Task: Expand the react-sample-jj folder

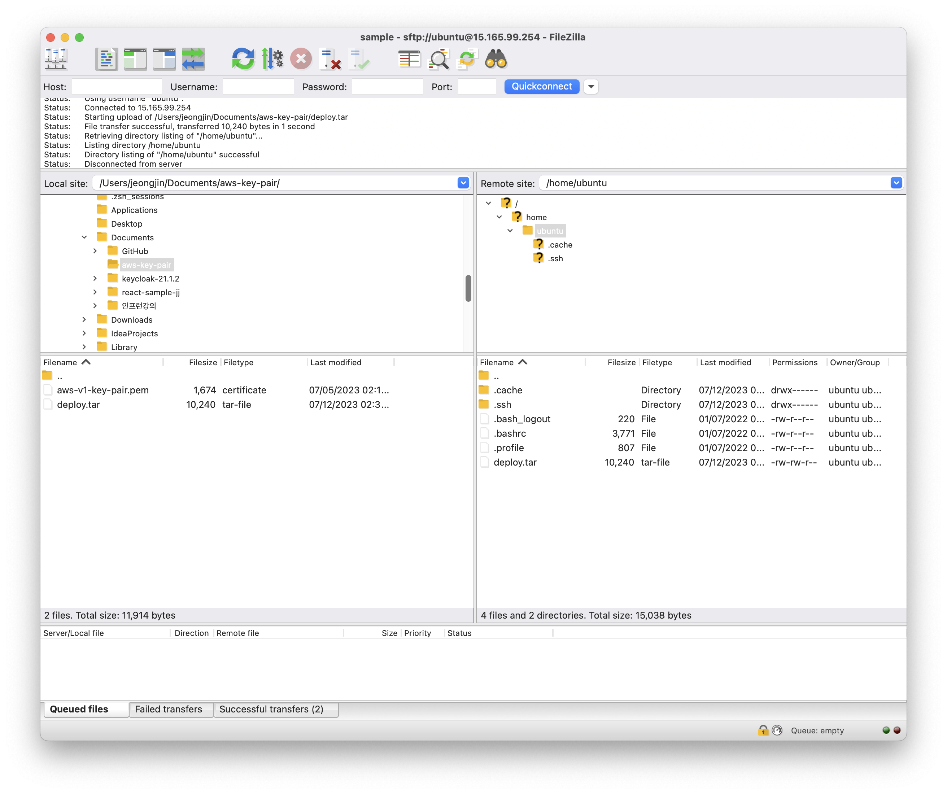Action: (95, 292)
